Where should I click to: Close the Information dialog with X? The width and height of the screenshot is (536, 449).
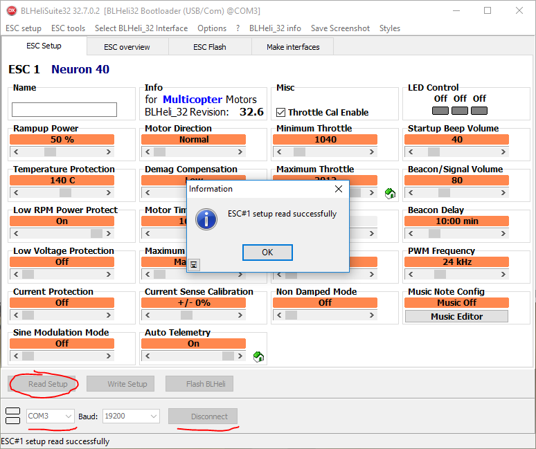[x=339, y=189]
